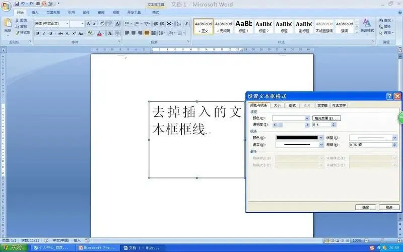Cancel dialog with 取消 button
The height and width of the screenshot is (252, 403).
[389, 207]
